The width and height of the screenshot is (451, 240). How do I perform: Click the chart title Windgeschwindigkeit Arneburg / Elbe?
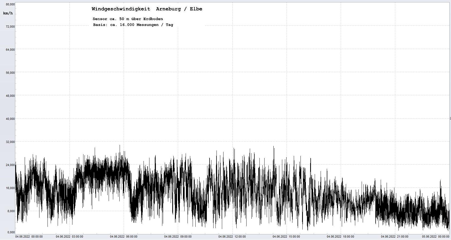147,9
